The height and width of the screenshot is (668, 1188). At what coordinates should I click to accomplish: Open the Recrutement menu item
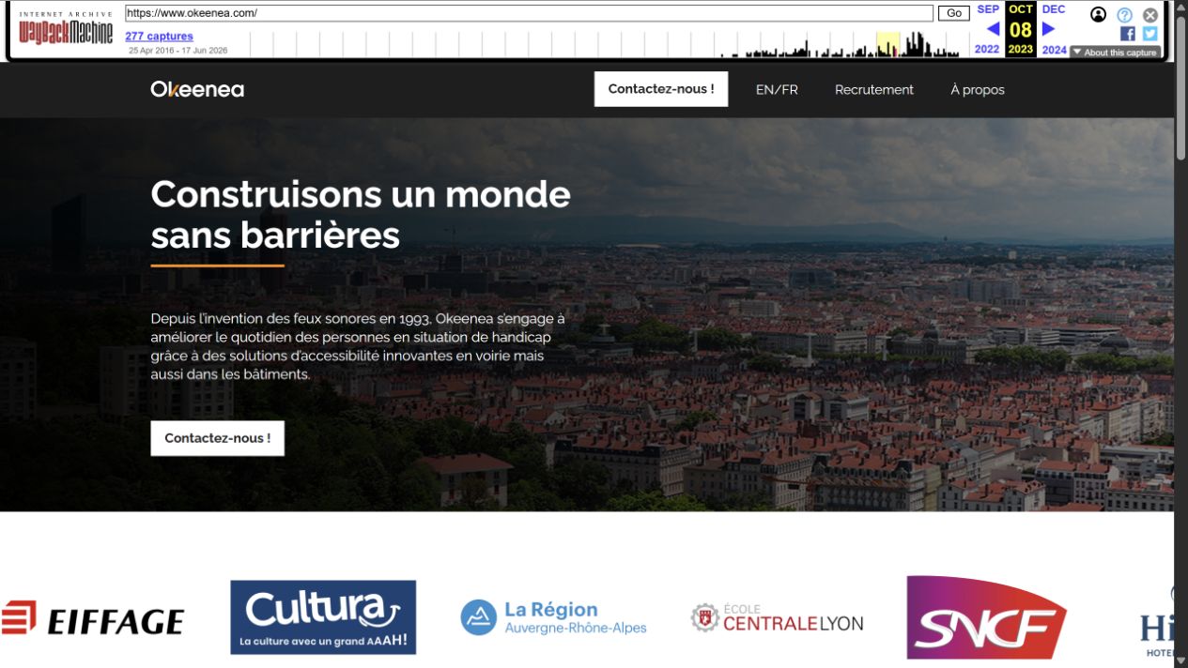click(x=874, y=90)
